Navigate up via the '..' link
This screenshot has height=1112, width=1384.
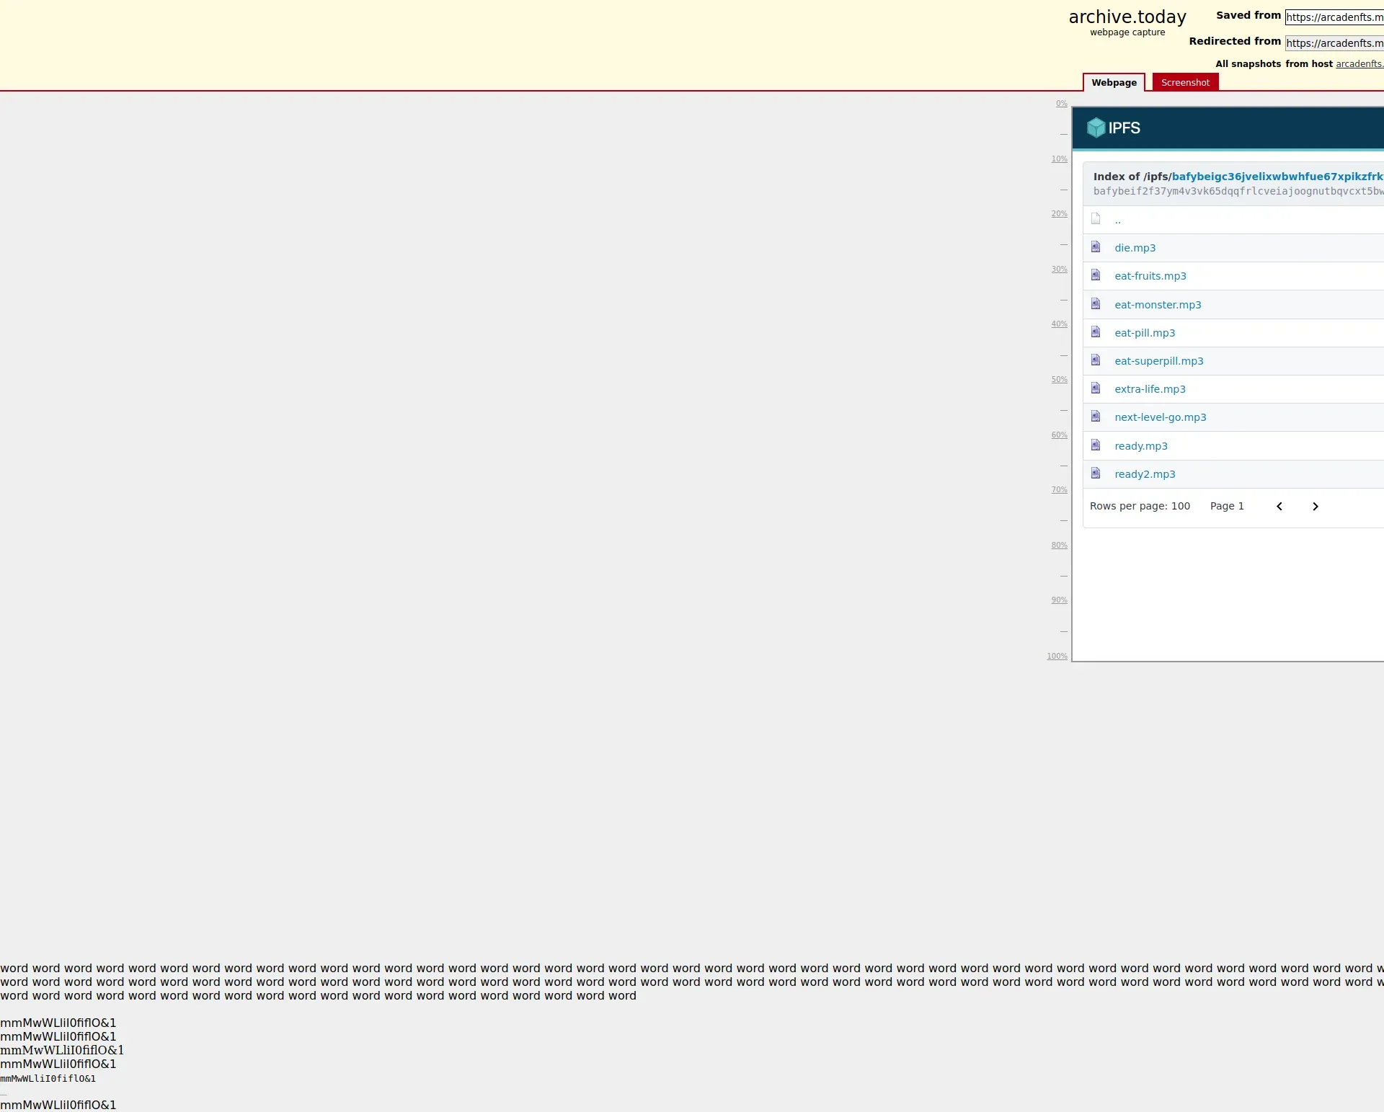(x=1117, y=221)
